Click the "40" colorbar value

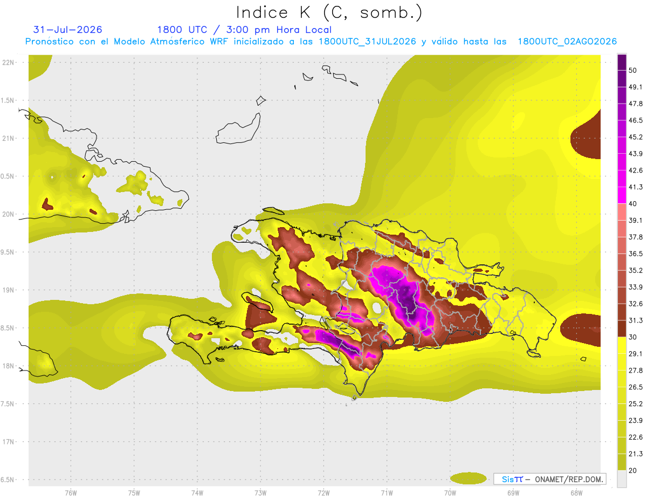click(x=634, y=203)
